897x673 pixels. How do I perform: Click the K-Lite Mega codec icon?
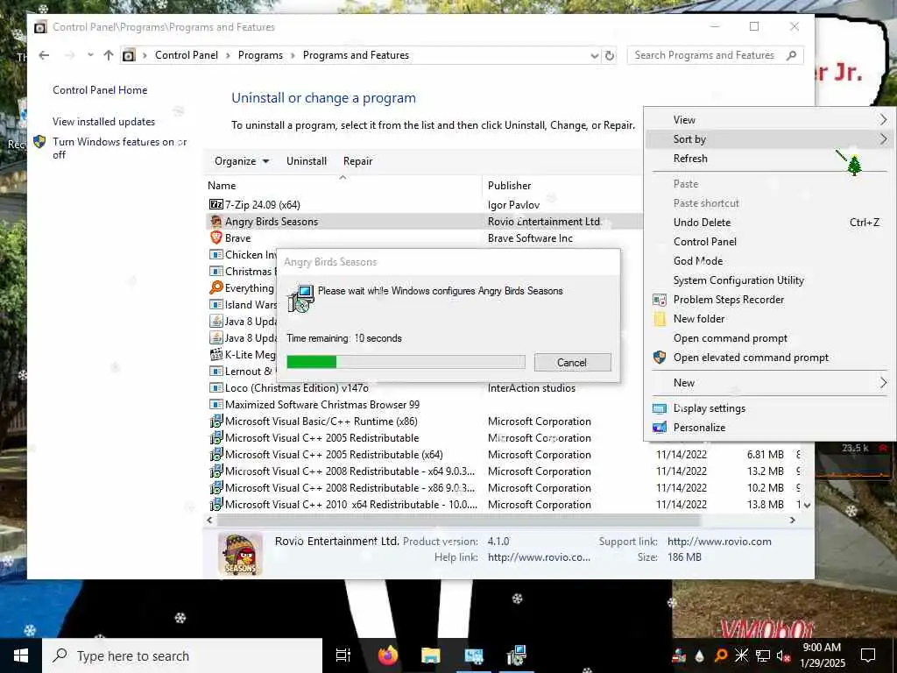[215, 354]
